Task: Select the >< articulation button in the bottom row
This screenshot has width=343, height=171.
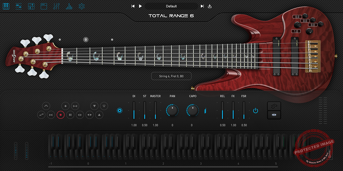Action: (x=51, y=115)
